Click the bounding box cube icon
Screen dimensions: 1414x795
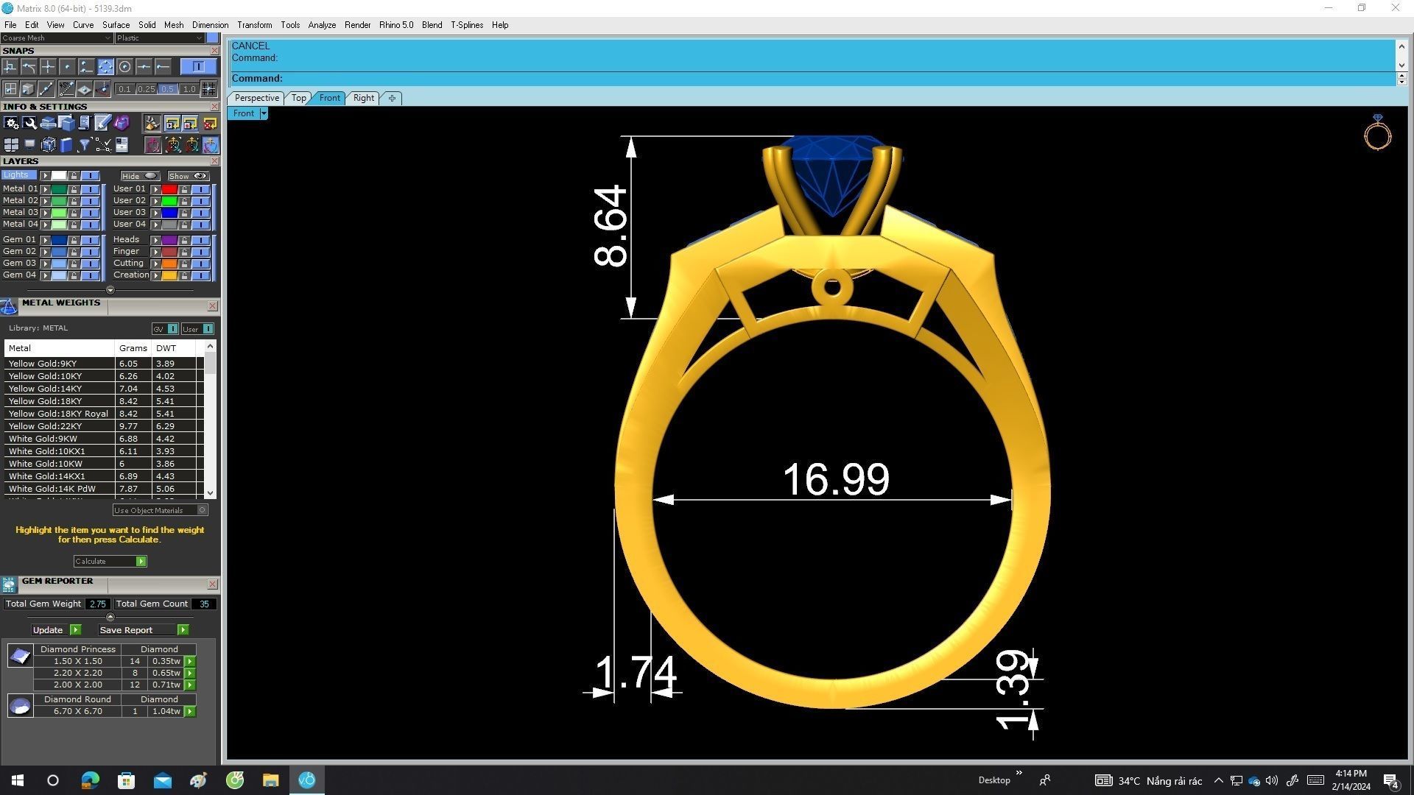point(48,145)
